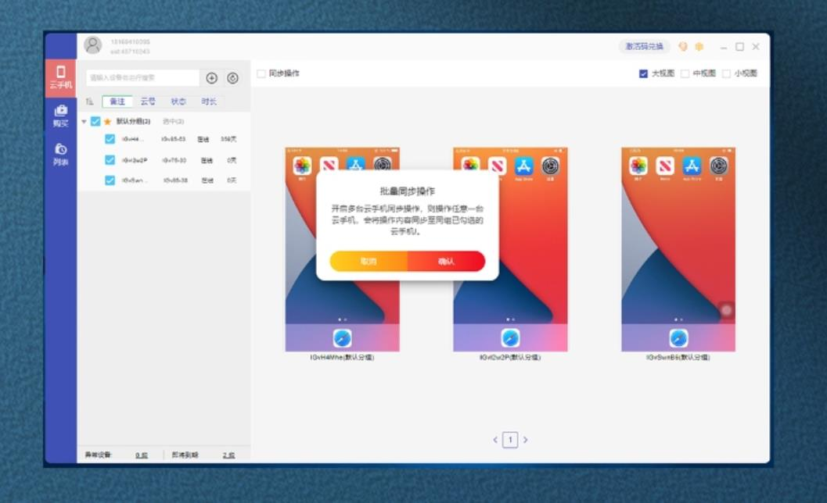Open Settings app on leftmost cloud phone

[x=383, y=164]
